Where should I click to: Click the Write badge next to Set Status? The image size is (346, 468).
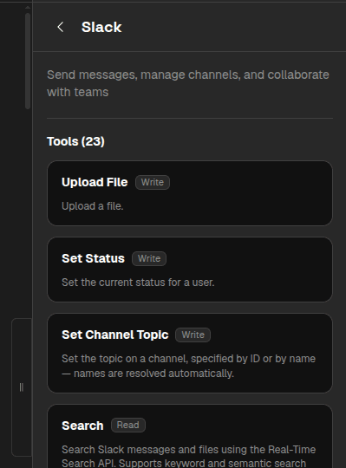click(149, 258)
